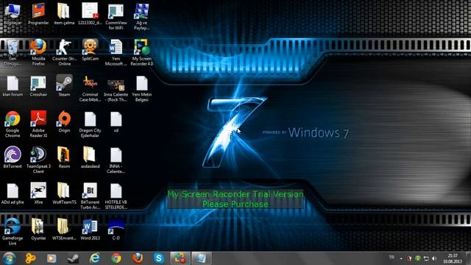Open Adobe Reader XI shortcut
This screenshot has height=265, width=471.
click(x=38, y=124)
